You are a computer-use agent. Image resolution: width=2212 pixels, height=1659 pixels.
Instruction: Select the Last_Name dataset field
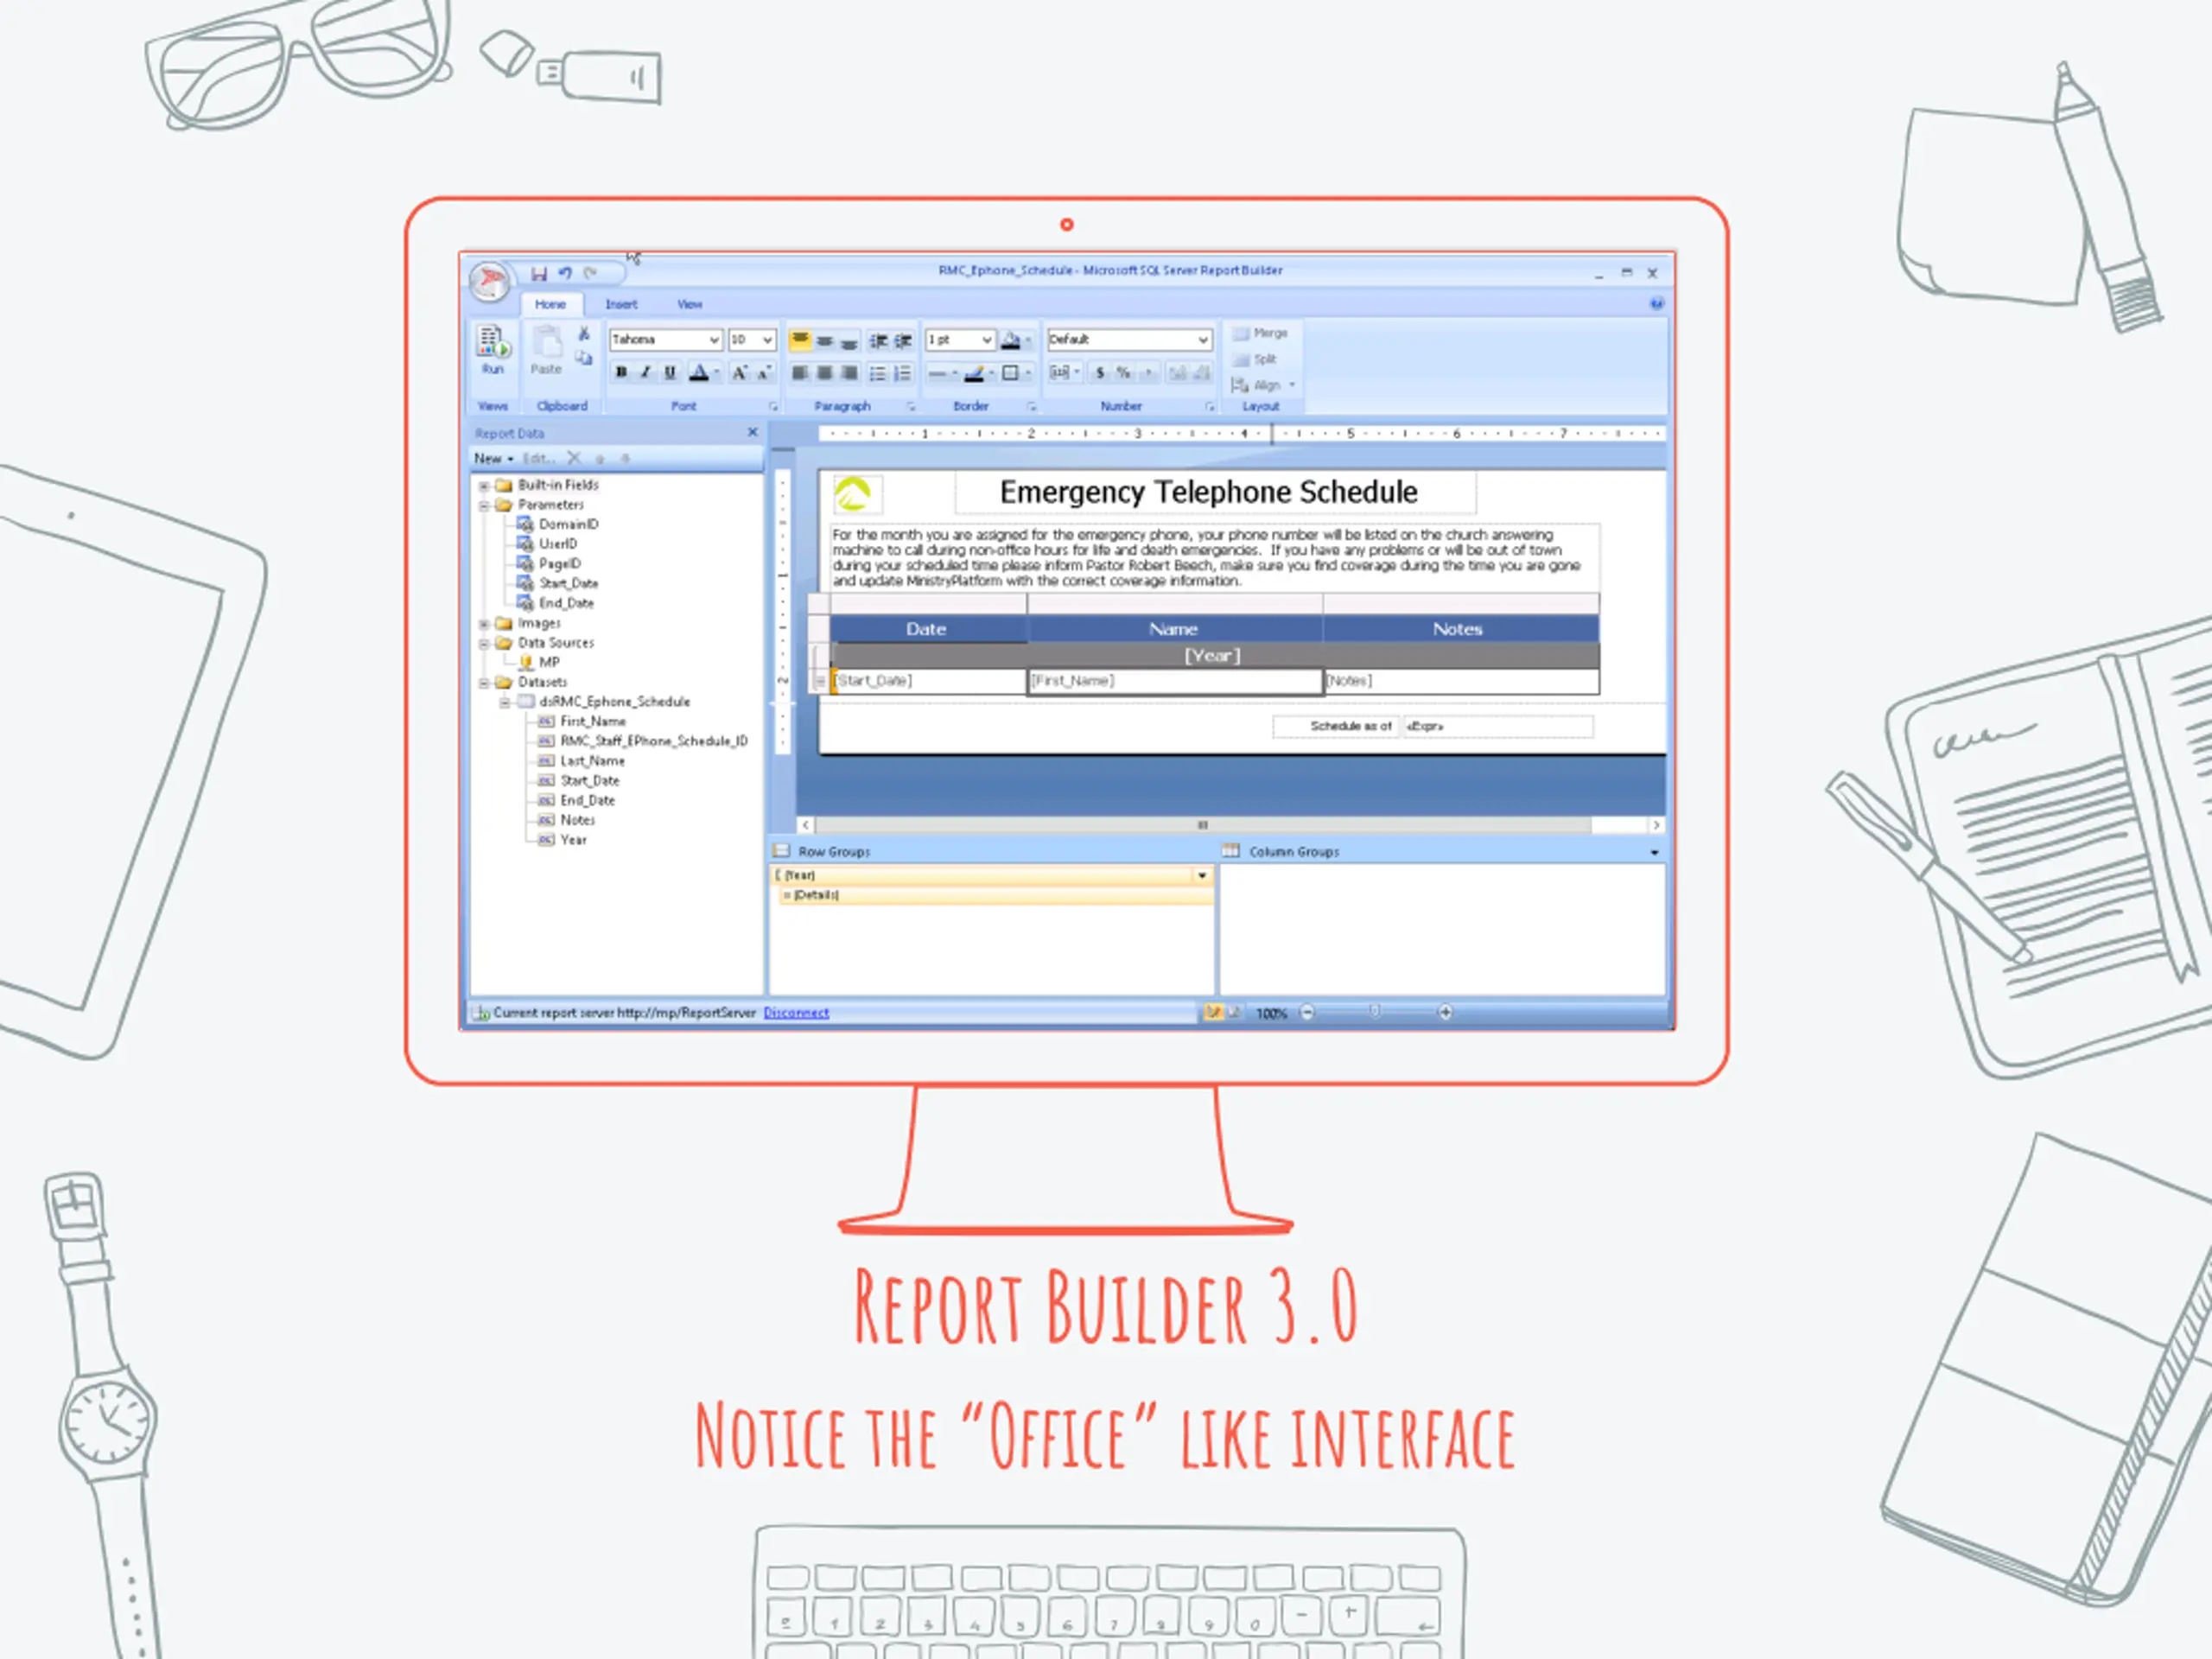(x=592, y=761)
